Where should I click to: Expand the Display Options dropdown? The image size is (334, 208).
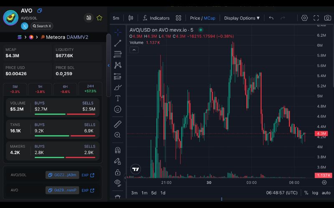point(242,18)
